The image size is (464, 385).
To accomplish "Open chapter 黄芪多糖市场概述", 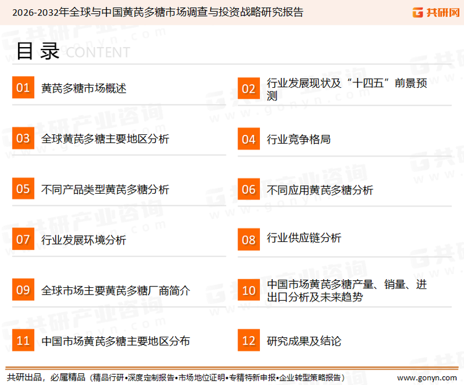I will pyautogui.click(x=84, y=89).
